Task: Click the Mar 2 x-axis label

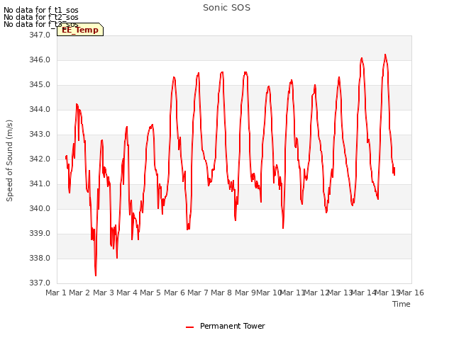Action: 79,293
